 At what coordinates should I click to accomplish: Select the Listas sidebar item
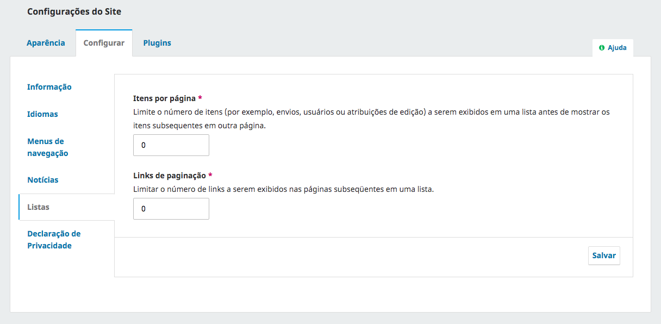pyautogui.click(x=39, y=207)
